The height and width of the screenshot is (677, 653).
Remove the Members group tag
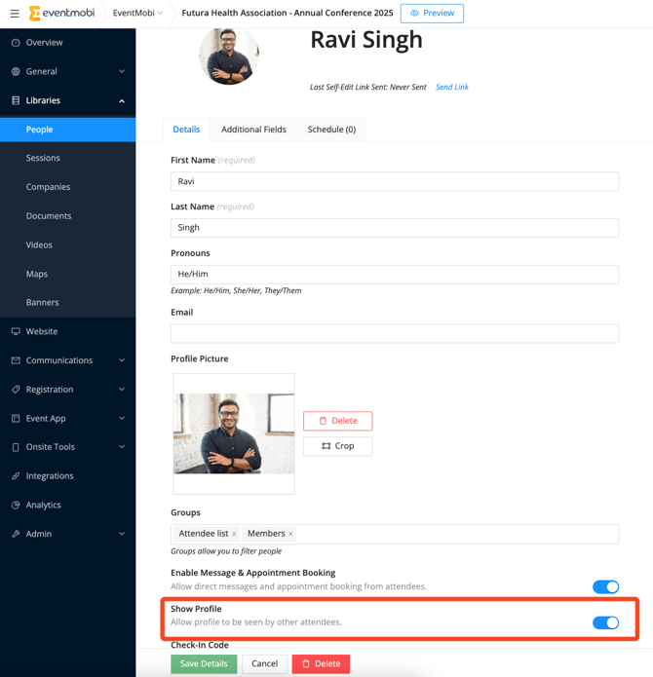(290, 534)
